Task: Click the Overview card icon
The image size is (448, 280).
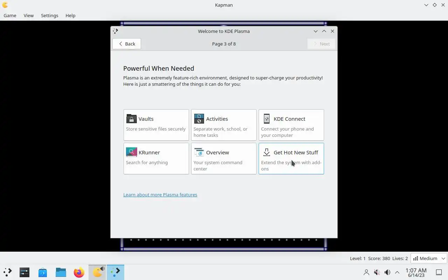Action: point(199,152)
